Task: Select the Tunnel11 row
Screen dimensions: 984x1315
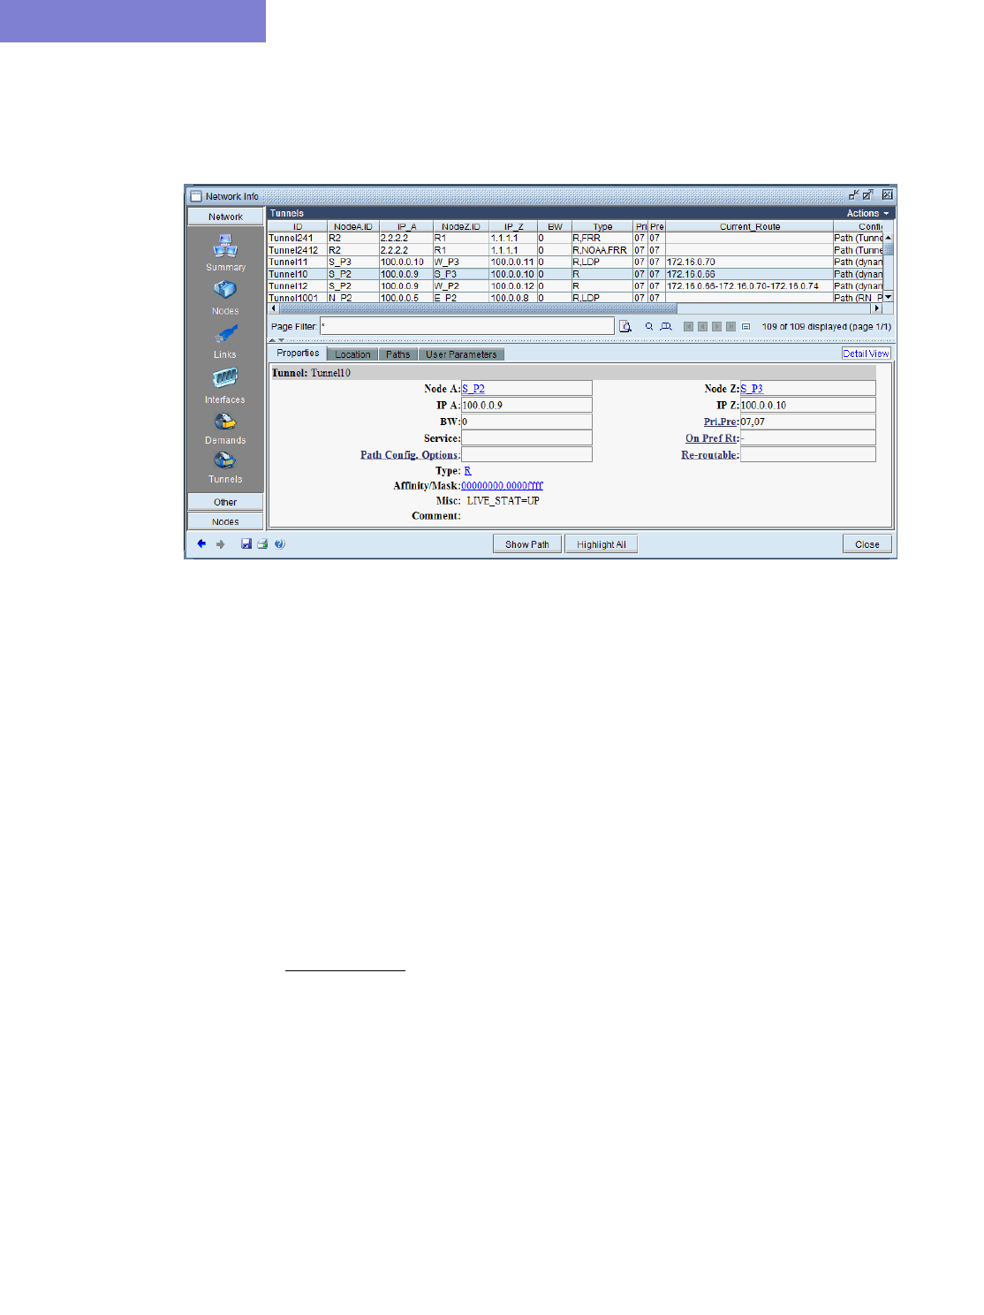Action: pos(575,262)
